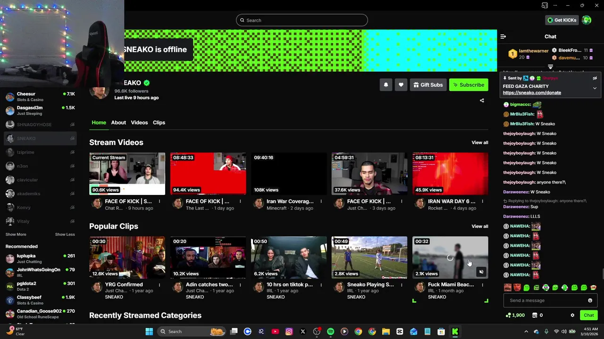Viewport: 604px width, 339px height.
Task: Open channel points 1,900 balance
Action: (x=515, y=315)
